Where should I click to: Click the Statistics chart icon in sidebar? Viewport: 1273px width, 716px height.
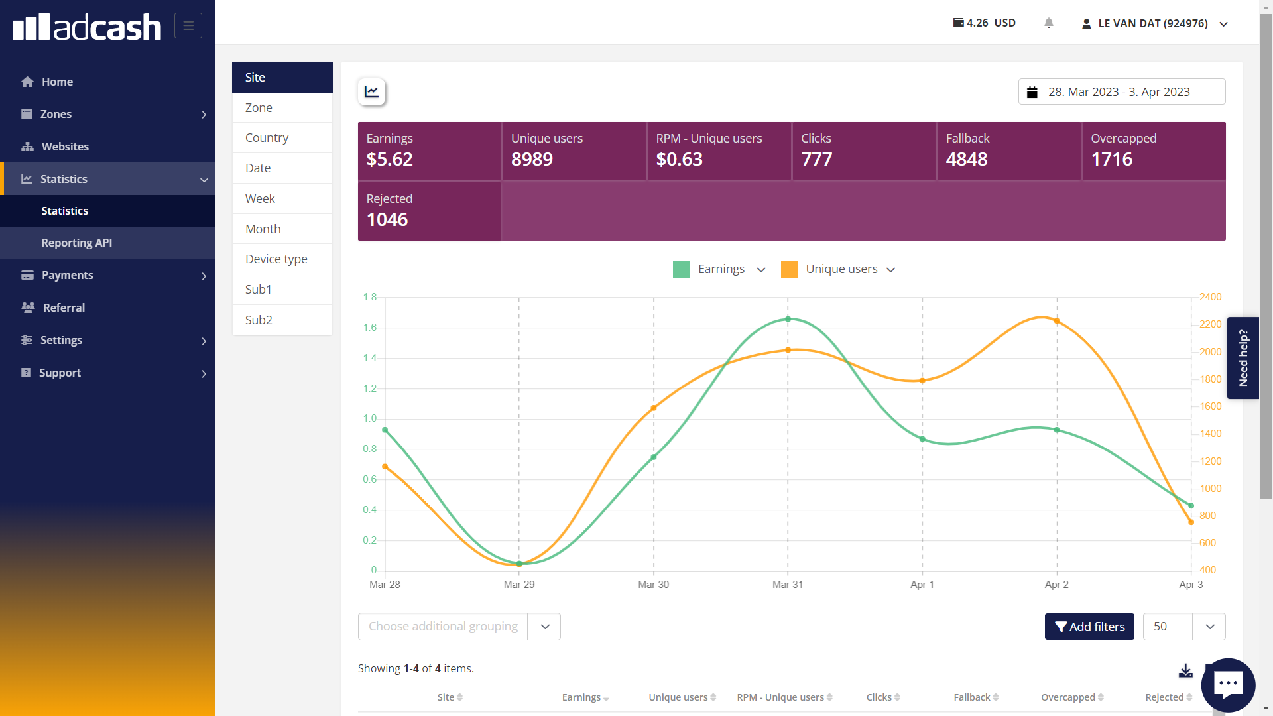(27, 179)
